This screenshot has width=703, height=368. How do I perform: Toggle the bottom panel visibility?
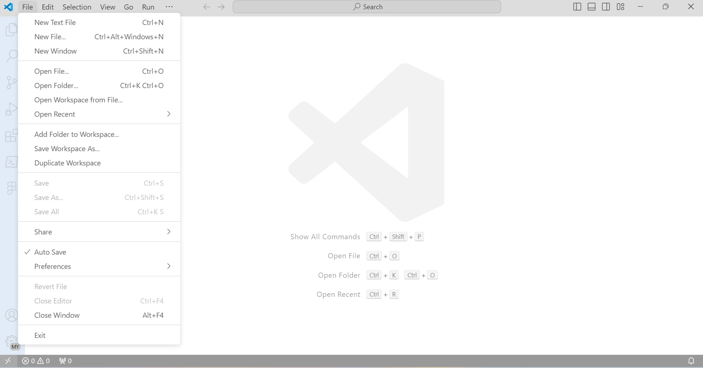coord(591,7)
